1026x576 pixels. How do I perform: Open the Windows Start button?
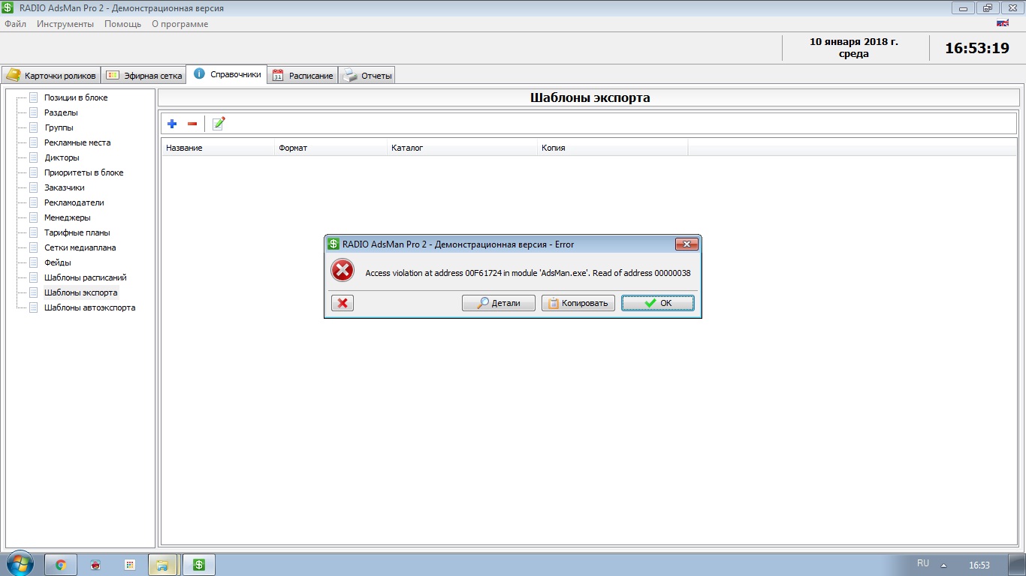pyautogui.click(x=20, y=564)
